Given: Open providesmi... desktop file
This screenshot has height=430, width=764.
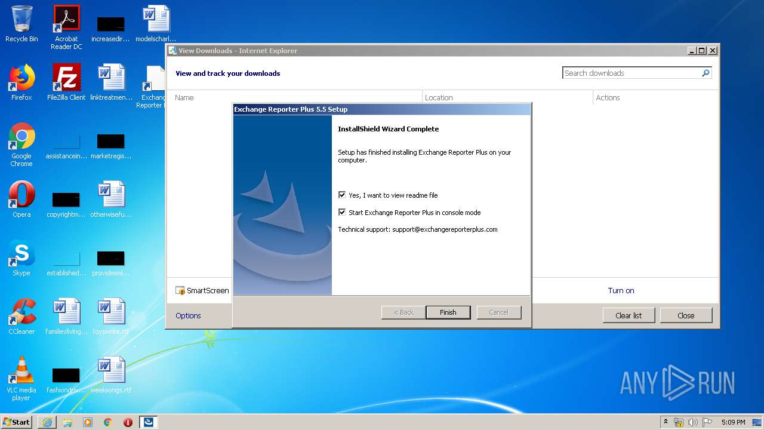Looking at the screenshot, I should coord(111,262).
